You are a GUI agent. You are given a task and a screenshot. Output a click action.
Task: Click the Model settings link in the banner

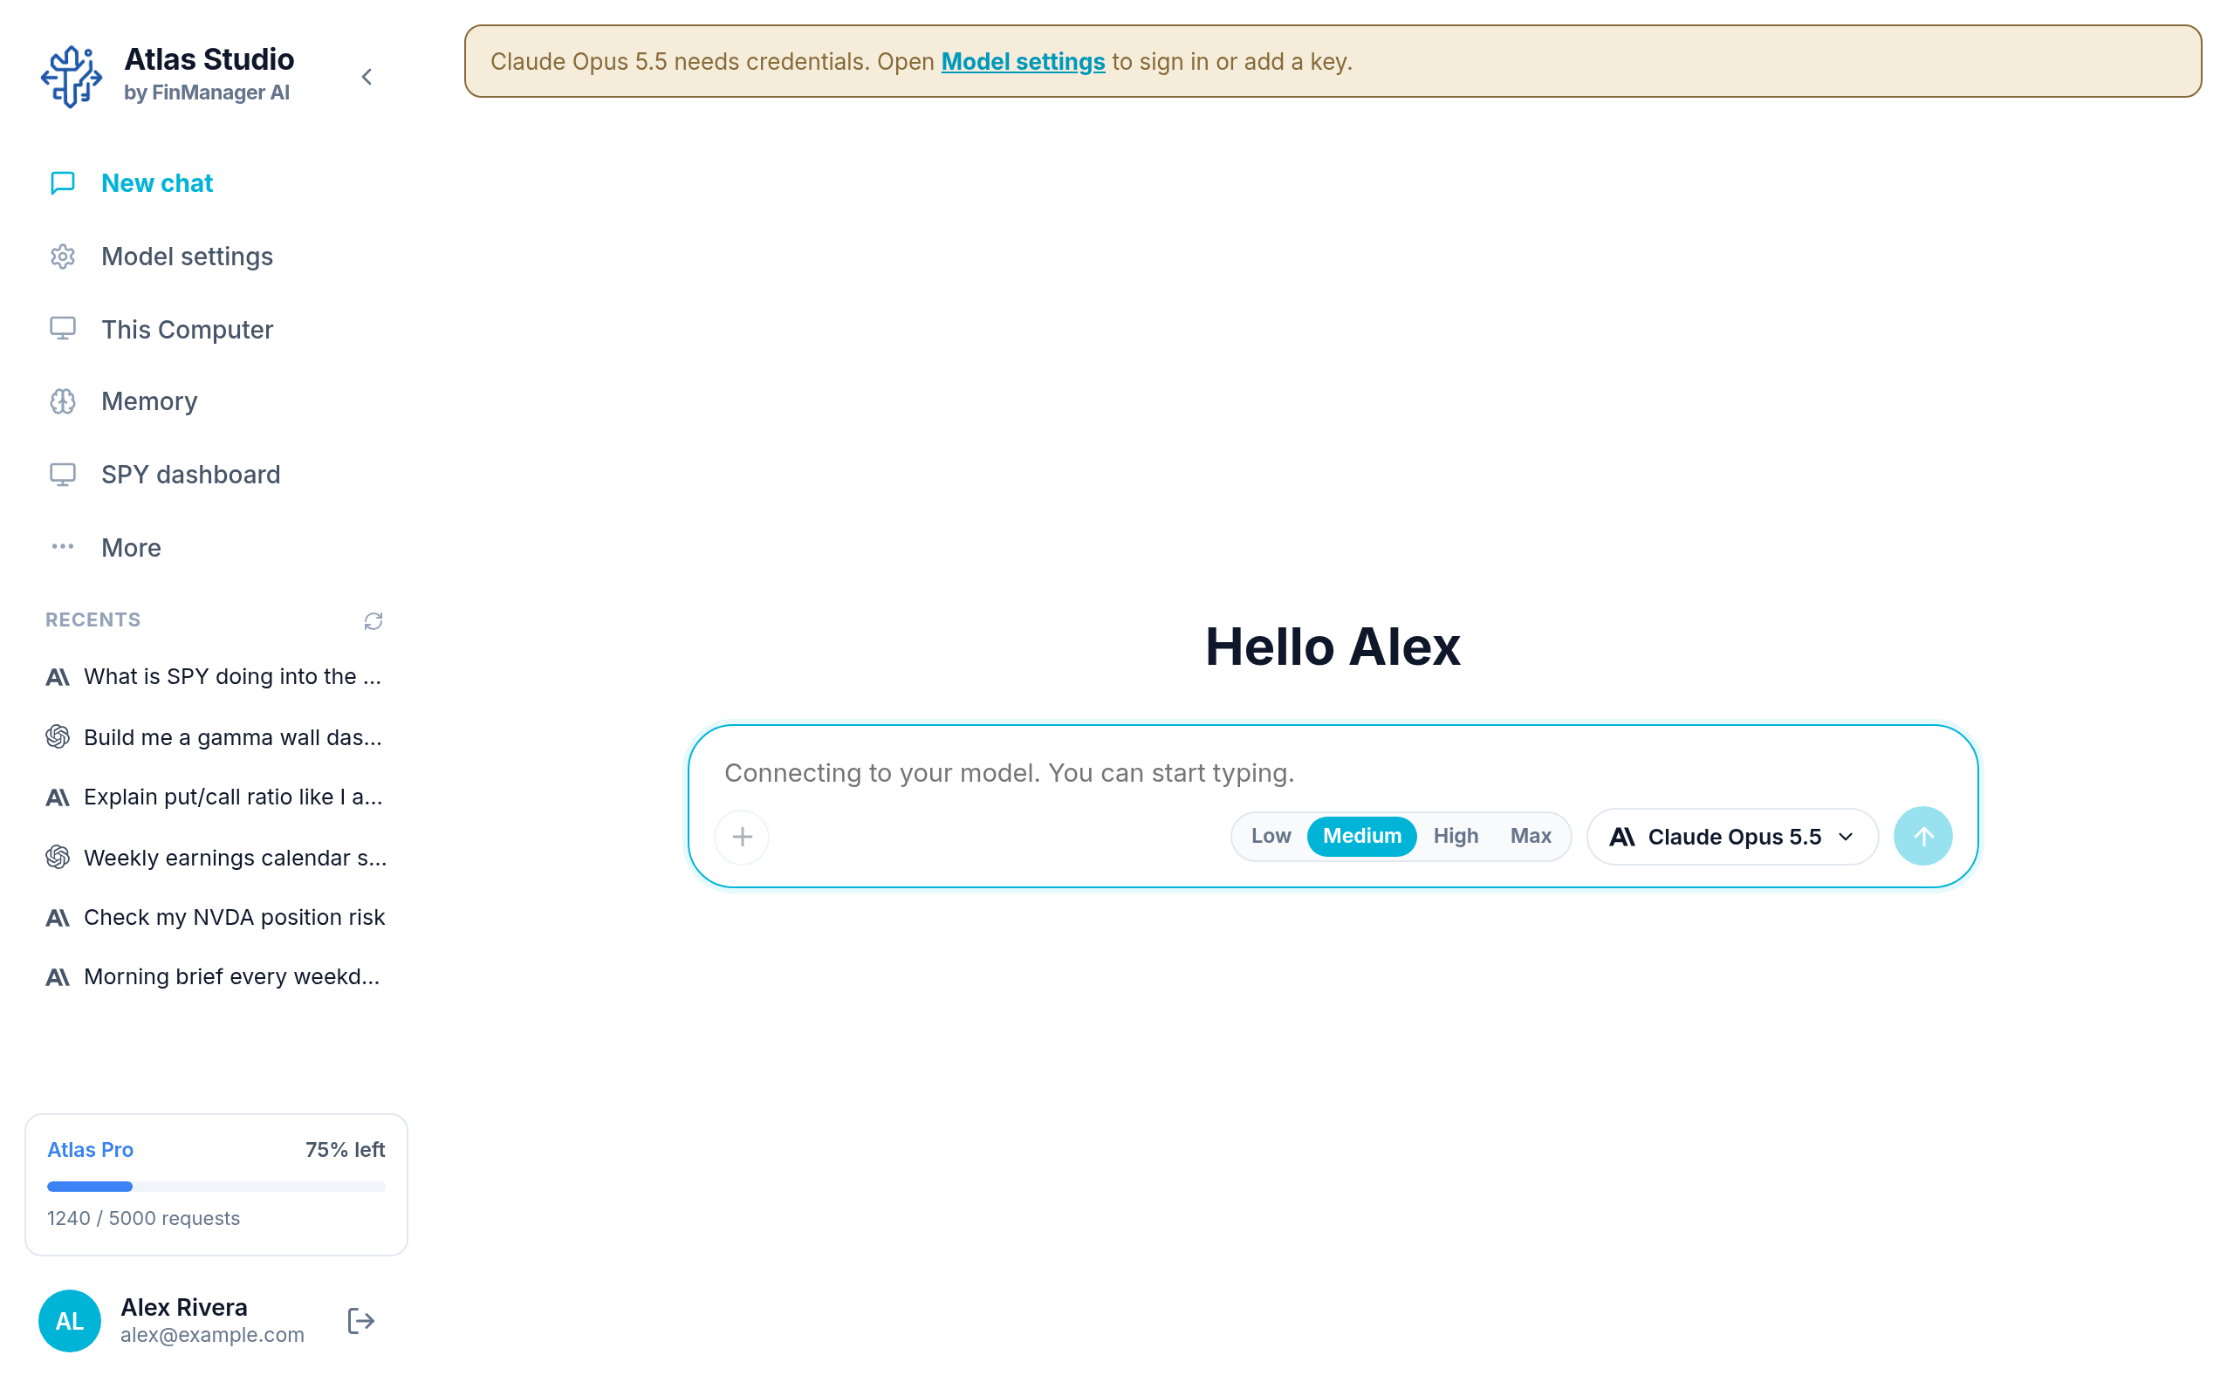tap(1023, 62)
